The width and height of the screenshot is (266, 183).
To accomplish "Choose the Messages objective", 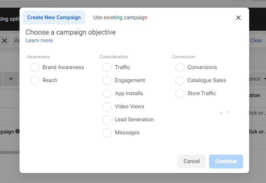I will coord(107,133).
